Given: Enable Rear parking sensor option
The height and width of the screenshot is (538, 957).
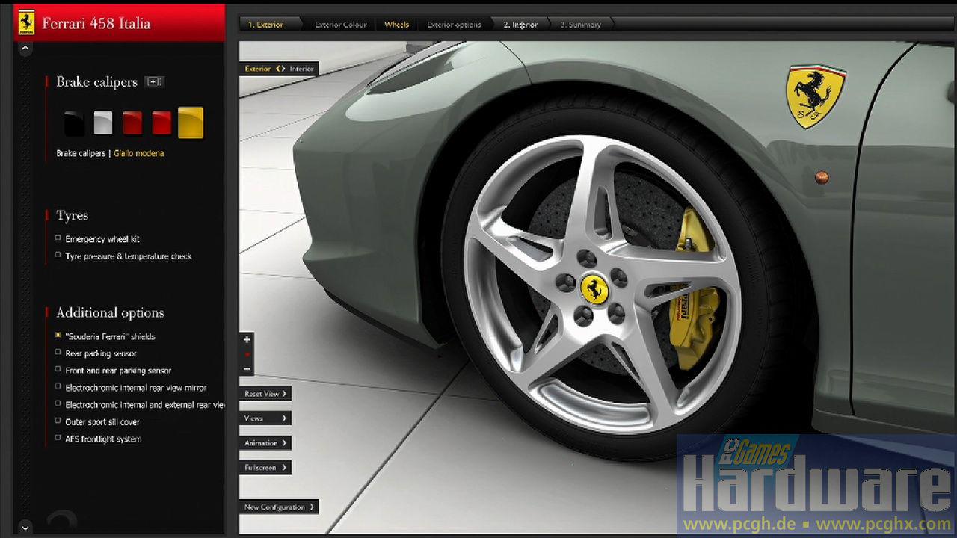Looking at the screenshot, I should pos(58,353).
